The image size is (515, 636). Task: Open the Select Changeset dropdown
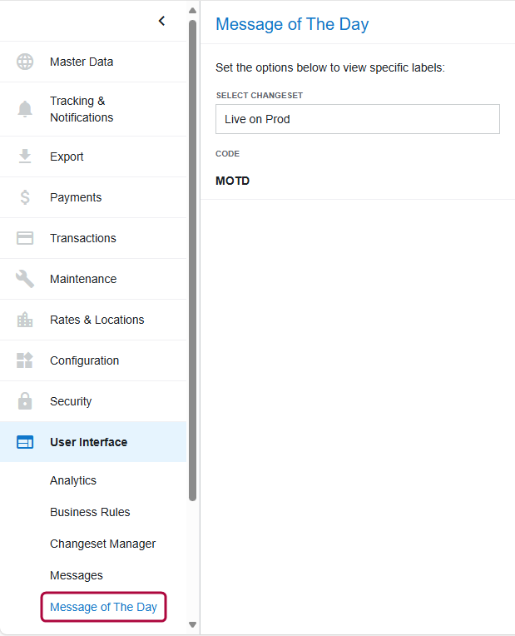click(x=357, y=119)
